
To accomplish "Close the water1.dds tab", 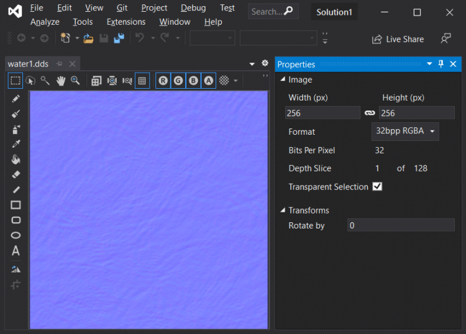I will (x=73, y=64).
